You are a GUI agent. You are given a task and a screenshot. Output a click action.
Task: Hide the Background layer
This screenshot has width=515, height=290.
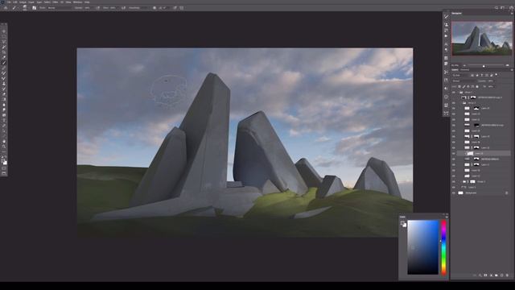(454, 193)
